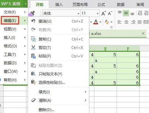This screenshot has width=149, height=113.
Task: Switch to the 数据 ribbon tab
Action: click(121, 4)
